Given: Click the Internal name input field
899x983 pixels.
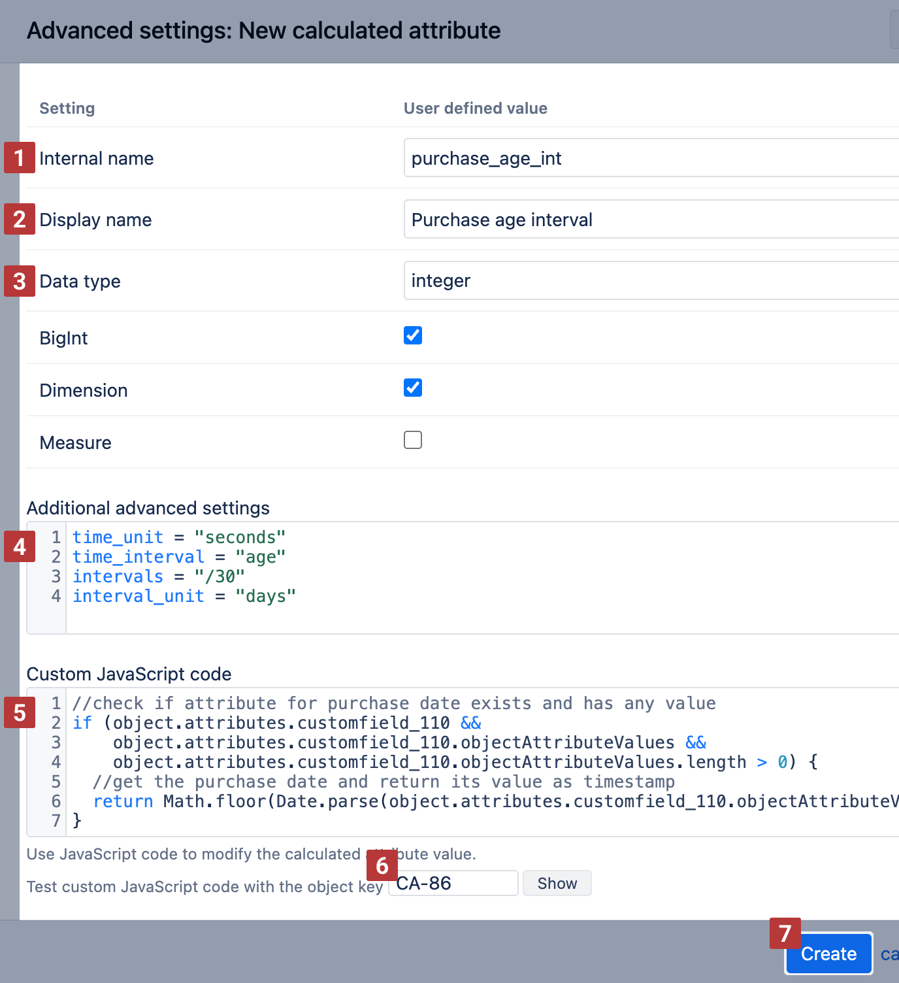Looking at the screenshot, I should coord(651,158).
